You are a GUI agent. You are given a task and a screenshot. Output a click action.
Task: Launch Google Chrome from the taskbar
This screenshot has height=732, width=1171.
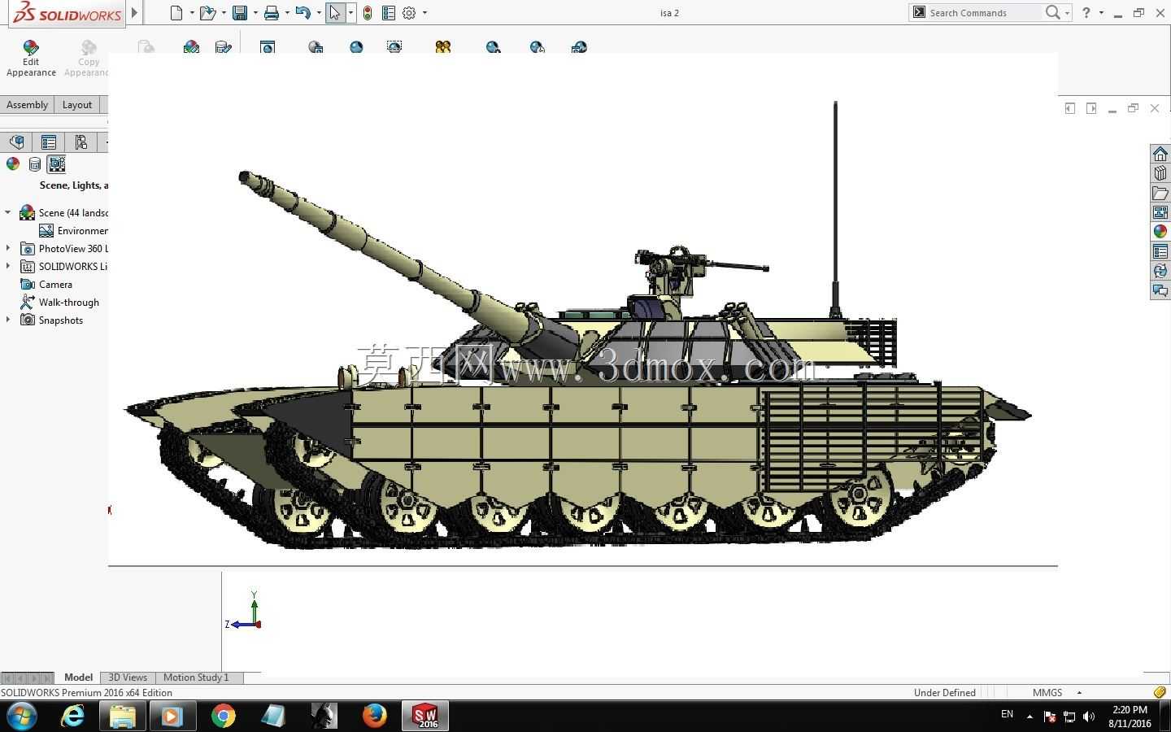[x=223, y=716]
